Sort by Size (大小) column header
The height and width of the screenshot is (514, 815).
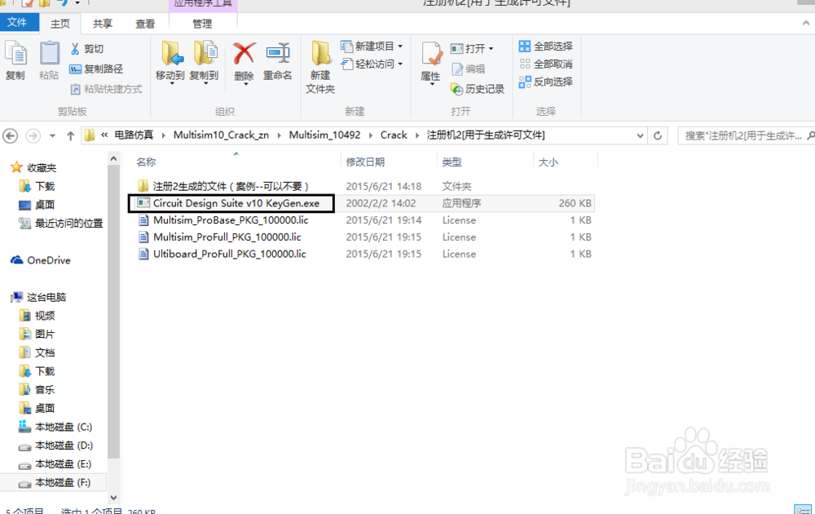click(548, 162)
